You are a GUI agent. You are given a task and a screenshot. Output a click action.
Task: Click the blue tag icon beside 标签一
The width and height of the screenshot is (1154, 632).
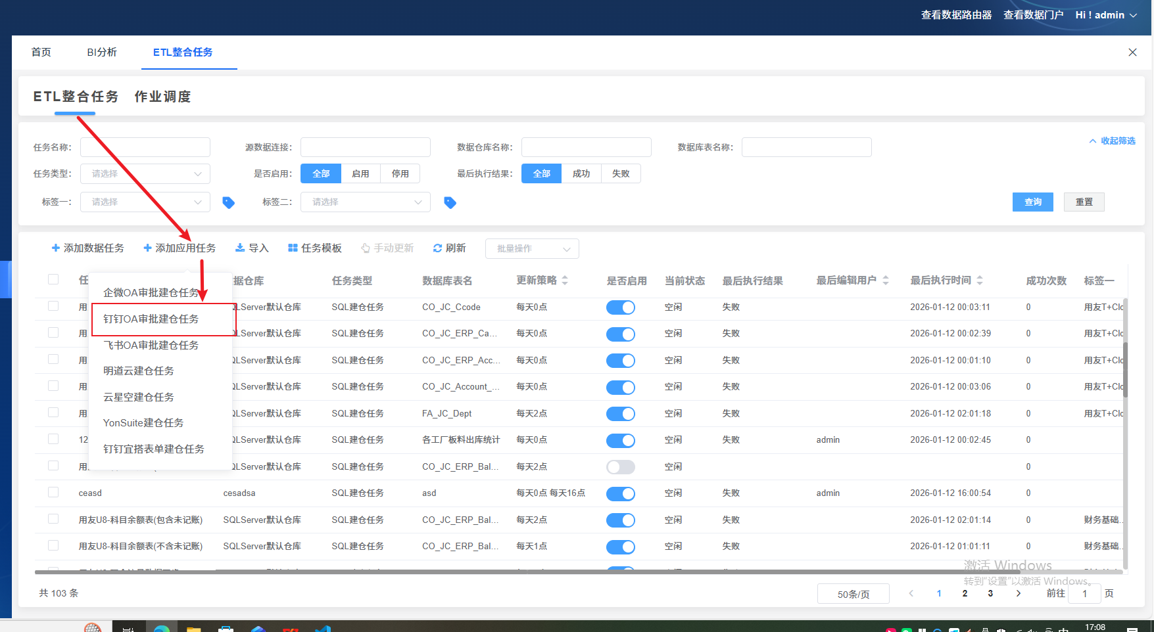tap(228, 202)
